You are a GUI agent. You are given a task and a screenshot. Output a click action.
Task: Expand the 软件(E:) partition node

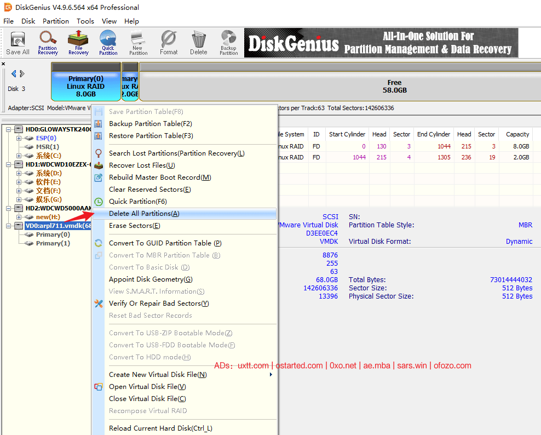tap(19, 182)
